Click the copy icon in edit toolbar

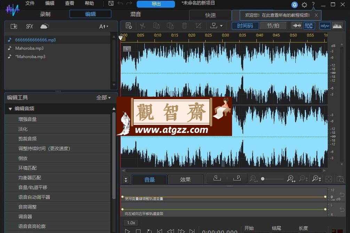[x=156, y=26]
